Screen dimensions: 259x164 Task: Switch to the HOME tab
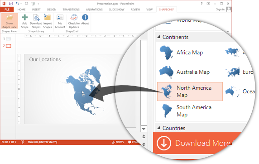pyautogui.click(x=21, y=10)
